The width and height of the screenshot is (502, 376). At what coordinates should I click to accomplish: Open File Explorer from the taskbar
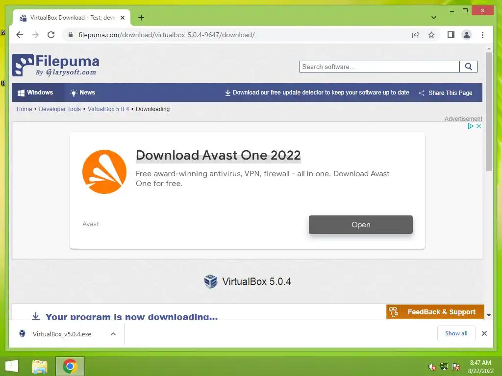pyautogui.click(x=39, y=366)
